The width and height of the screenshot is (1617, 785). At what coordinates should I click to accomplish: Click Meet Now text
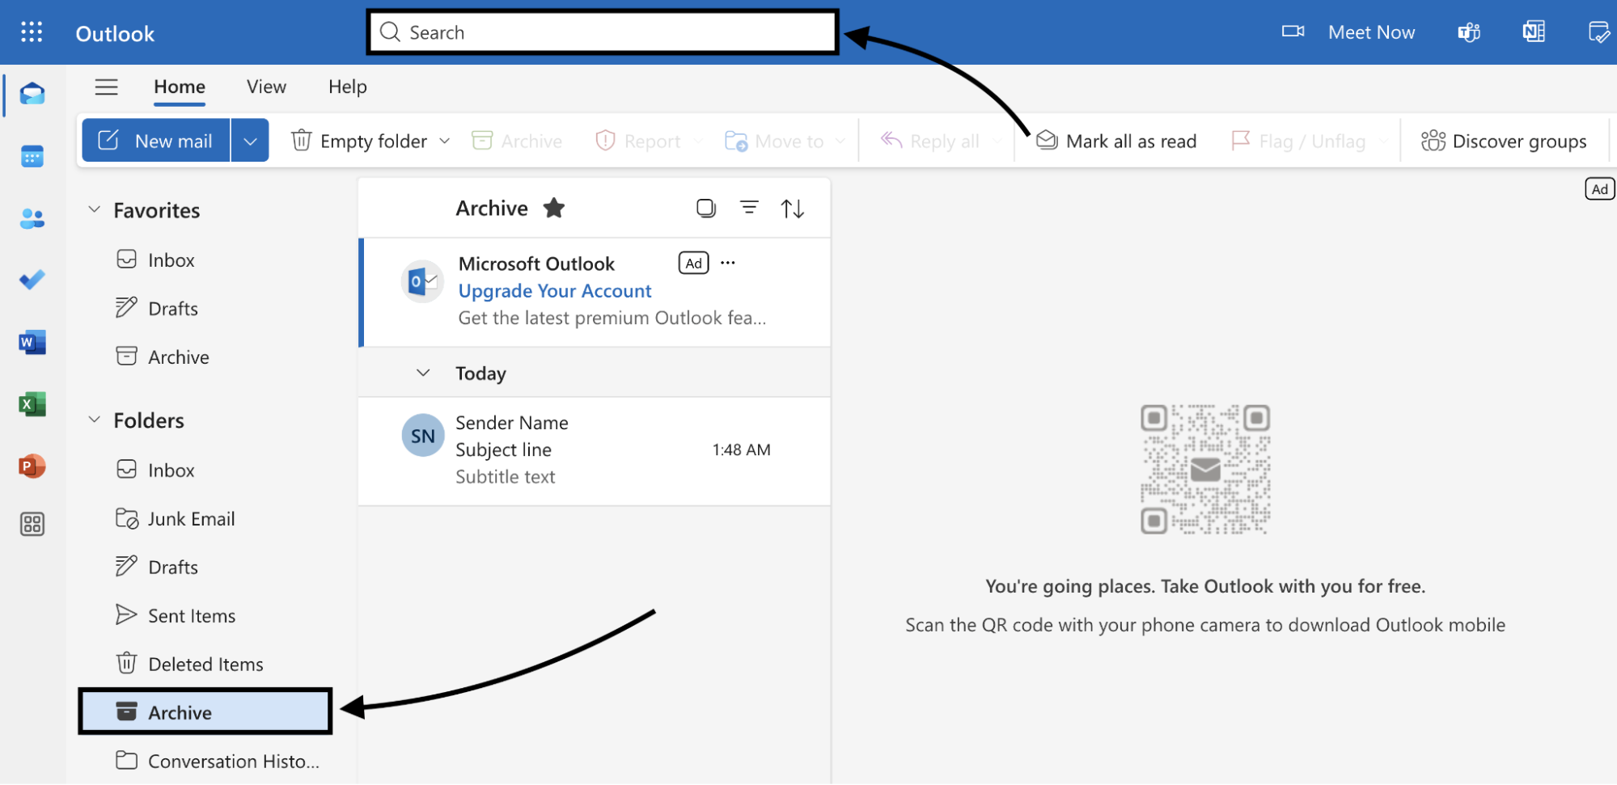pyautogui.click(x=1371, y=32)
